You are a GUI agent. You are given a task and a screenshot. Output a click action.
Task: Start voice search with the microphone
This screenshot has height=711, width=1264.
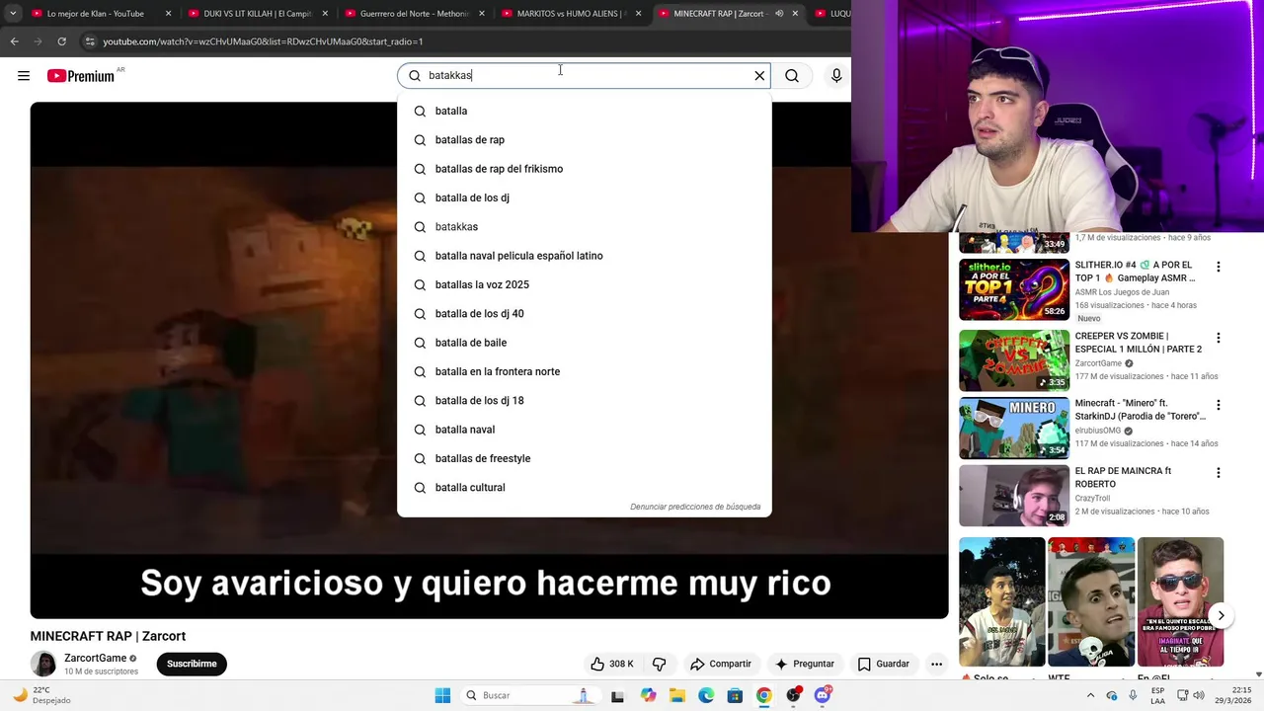(836, 76)
